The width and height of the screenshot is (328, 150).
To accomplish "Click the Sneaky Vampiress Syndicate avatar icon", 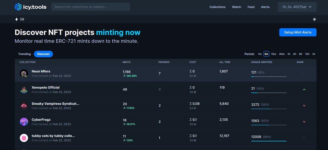I will coord(24,106).
